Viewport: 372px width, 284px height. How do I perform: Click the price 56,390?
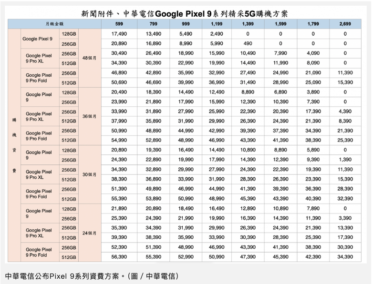[119, 257]
